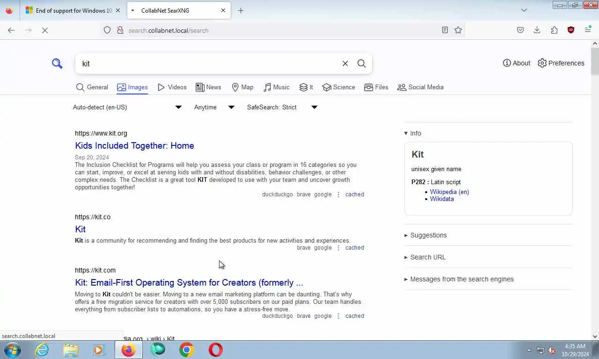Open Kids Included Together: Home result
This screenshot has width=599, height=359.
(x=134, y=146)
